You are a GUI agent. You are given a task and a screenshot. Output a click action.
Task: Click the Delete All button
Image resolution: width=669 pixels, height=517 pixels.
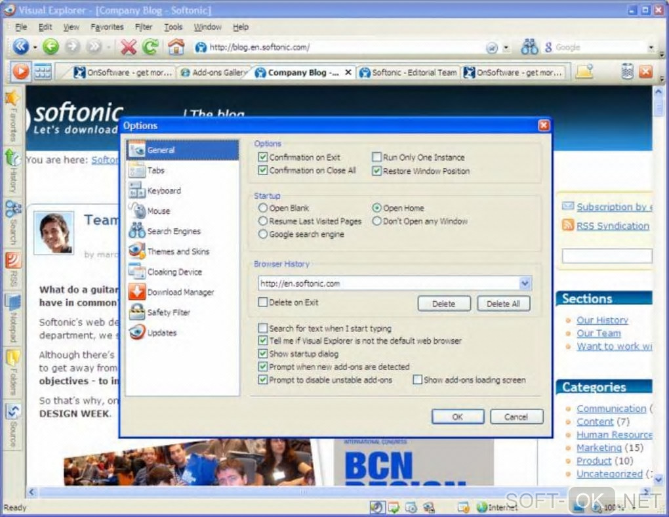point(503,304)
